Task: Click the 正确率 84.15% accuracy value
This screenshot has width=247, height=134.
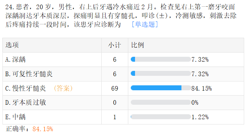Action: point(43,129)
